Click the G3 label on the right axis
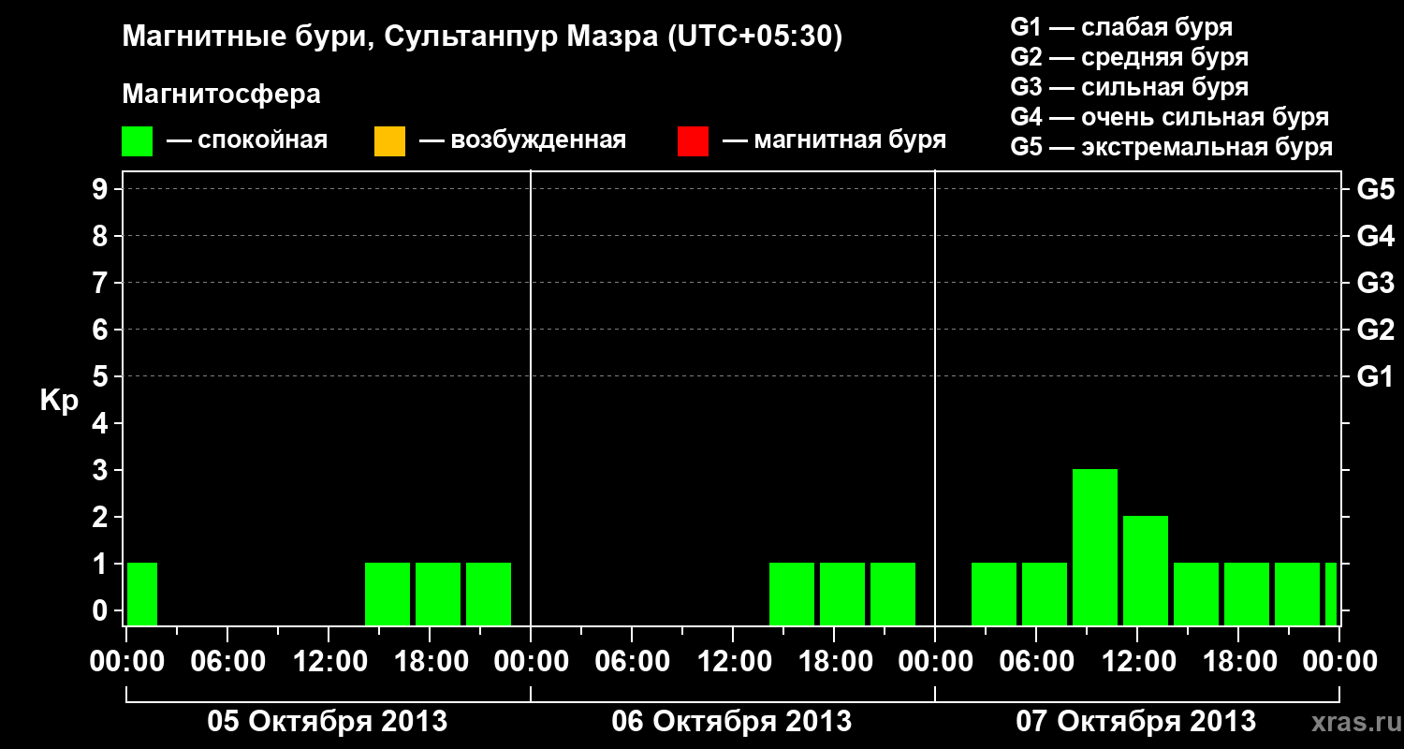 tap(1376, 283)
